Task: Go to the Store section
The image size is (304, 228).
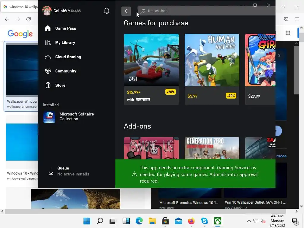Action: pyautogui.click(x=60, y=85)
